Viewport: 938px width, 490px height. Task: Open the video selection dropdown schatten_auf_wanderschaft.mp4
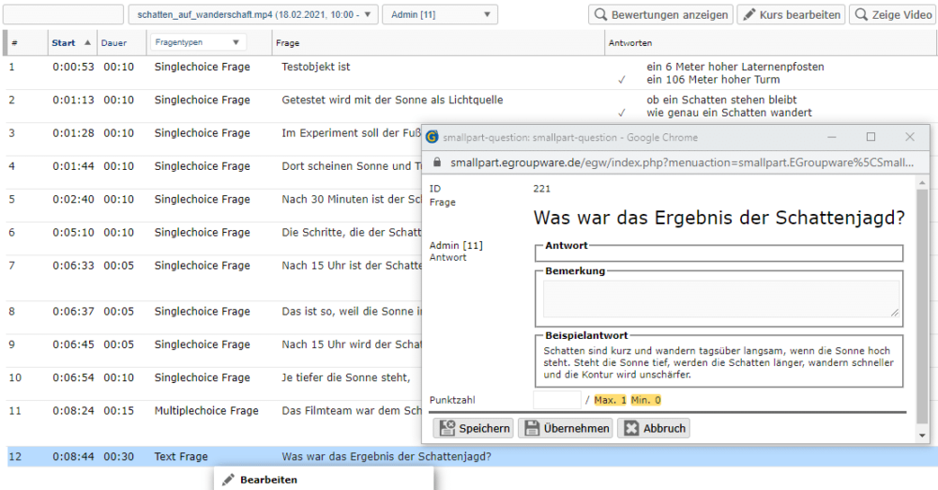tap(253, 15)
